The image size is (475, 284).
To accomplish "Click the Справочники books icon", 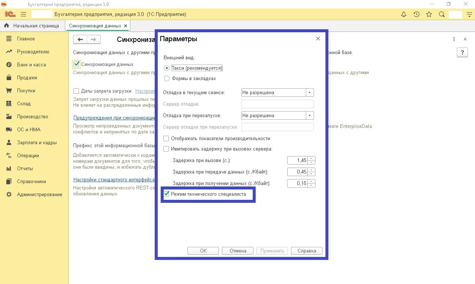I will (x=9, y=182).
